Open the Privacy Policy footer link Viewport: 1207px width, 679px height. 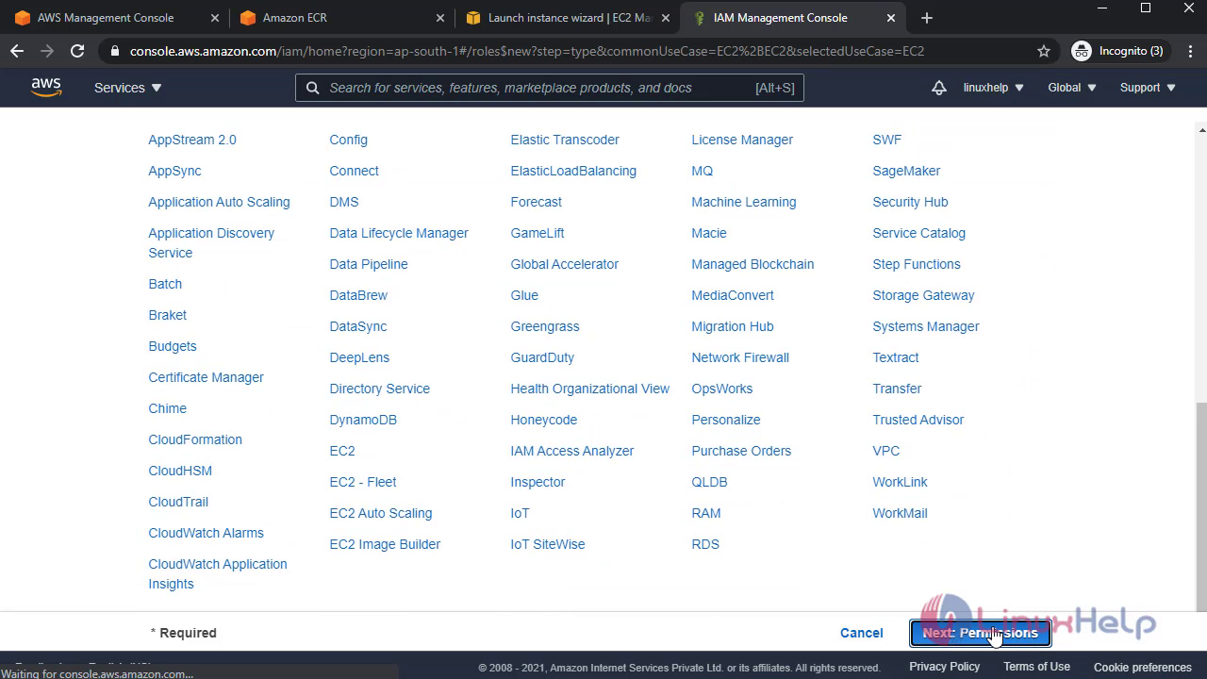944,667
